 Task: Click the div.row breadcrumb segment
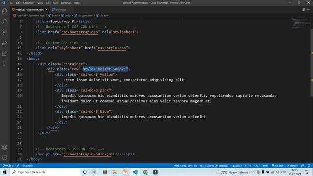(x=102, y=15)
